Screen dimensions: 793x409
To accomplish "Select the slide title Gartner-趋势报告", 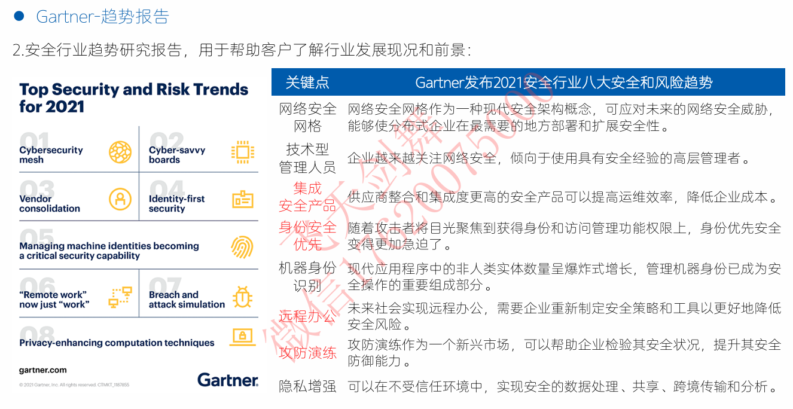I will (x=102, y=17).
